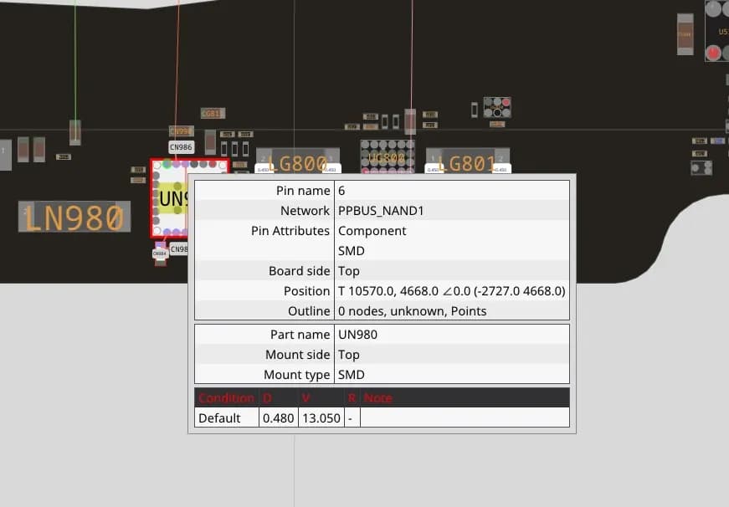The height and width of the screenshot is (507, 729).
Task: Select the LG801 inductor
Action: coord(468,161)
